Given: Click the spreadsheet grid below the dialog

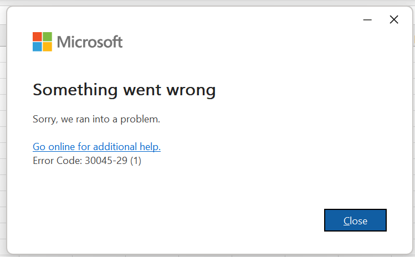Looking at the screenshot, I should [x=222, y=255].
